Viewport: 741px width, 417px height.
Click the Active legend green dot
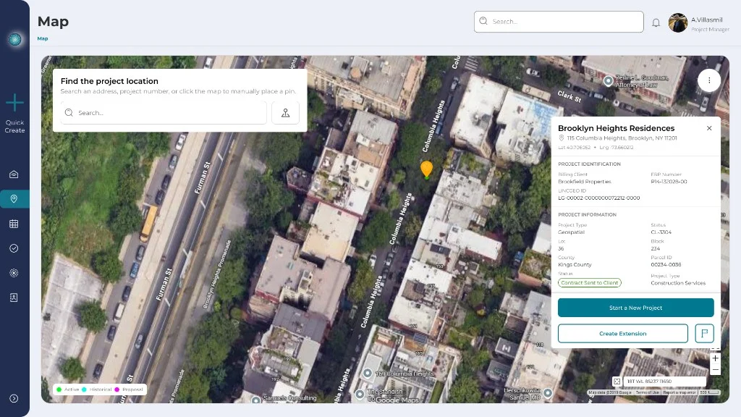point(59,389)
